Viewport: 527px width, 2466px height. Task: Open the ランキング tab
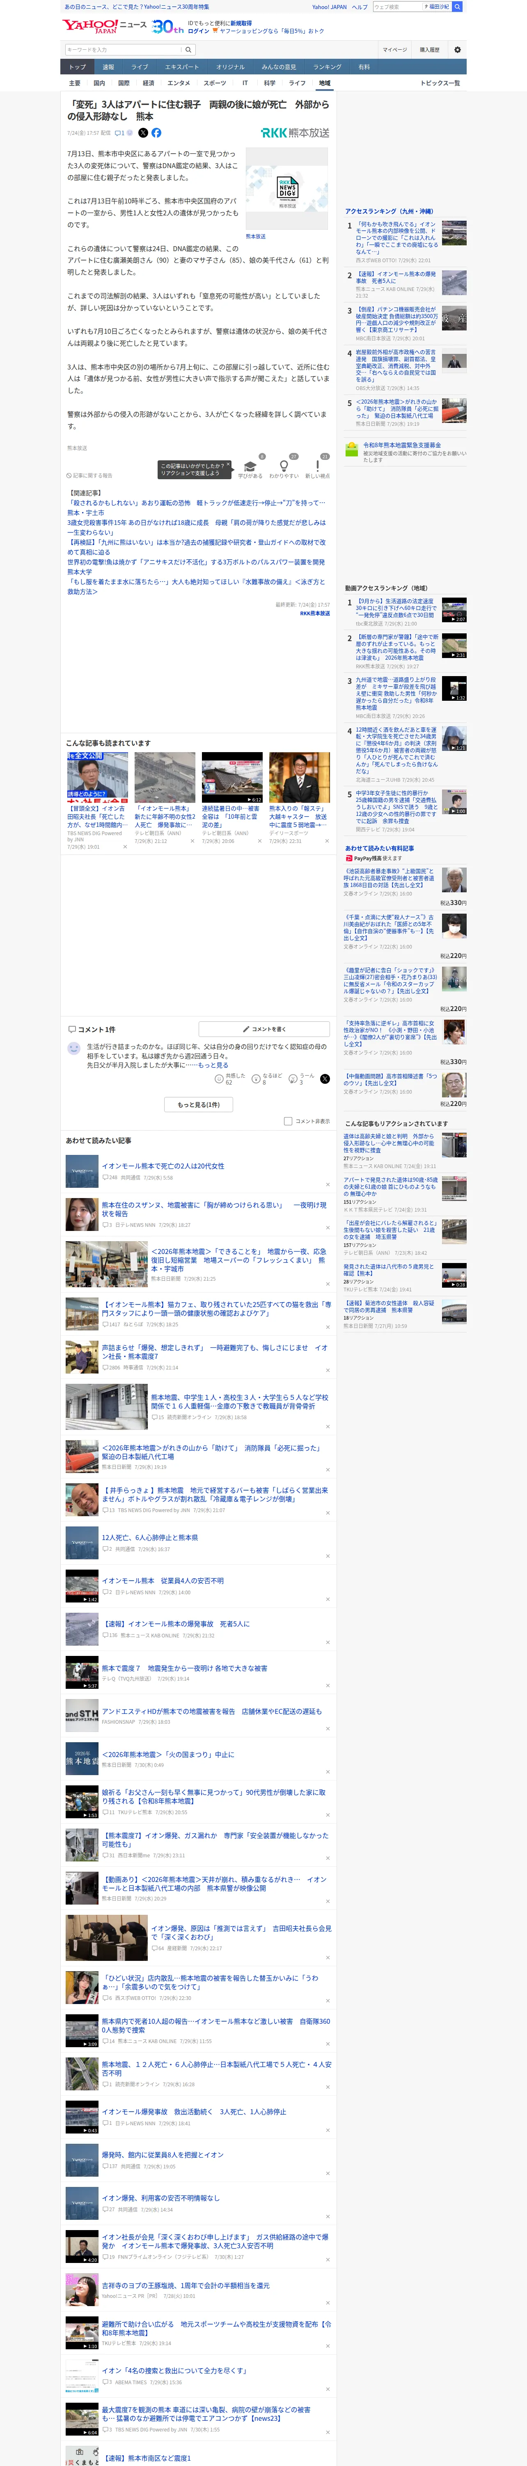[327, 67]
